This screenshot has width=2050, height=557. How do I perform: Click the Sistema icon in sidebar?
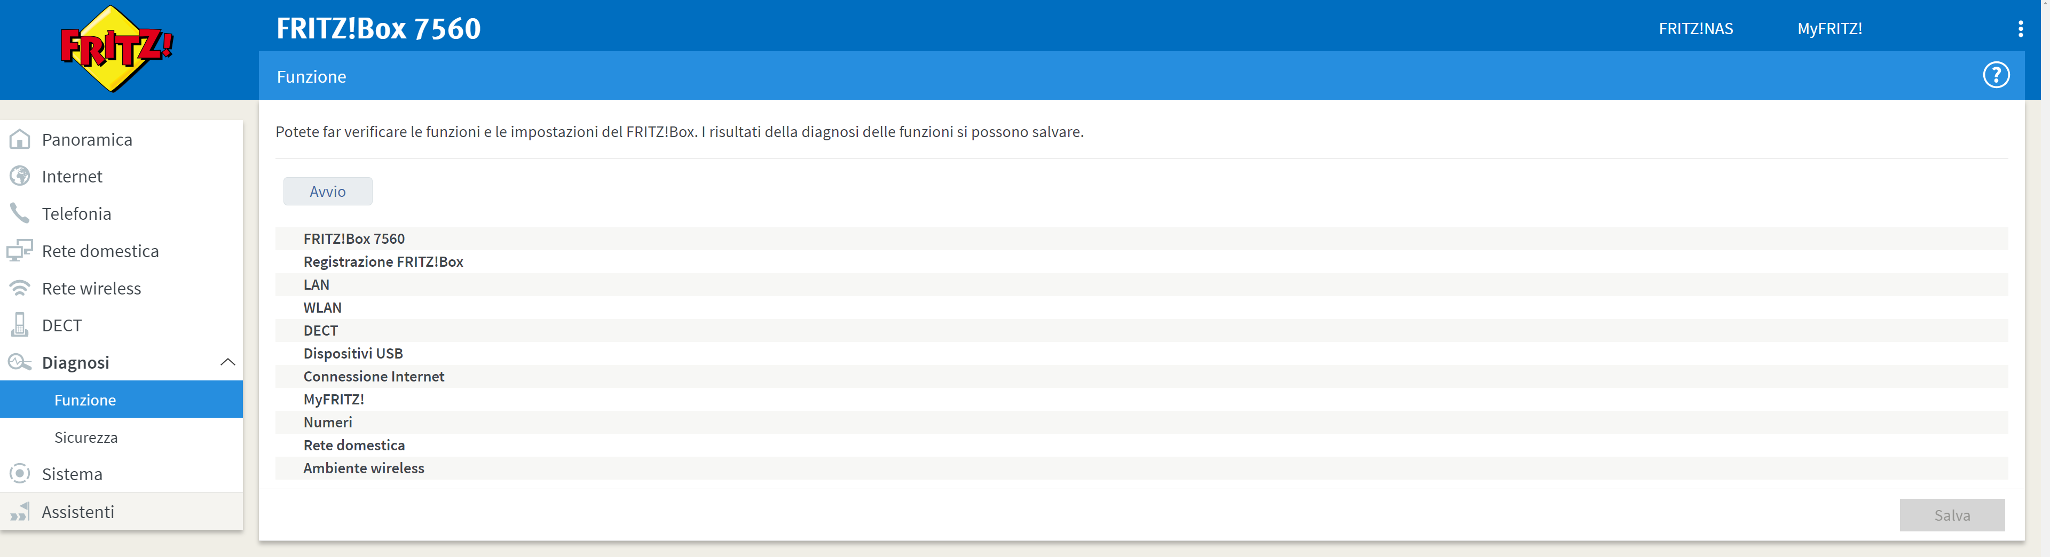point(20,473)
